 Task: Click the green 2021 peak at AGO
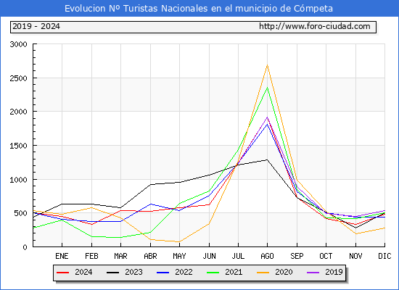click(x=267, y=88)
